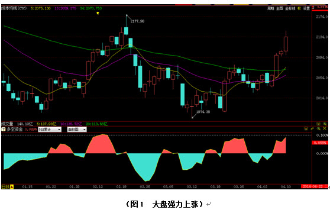Screen dimensions: 330x213
Task: Open the 5日累计 period dropdown
Action: point(50,130)
